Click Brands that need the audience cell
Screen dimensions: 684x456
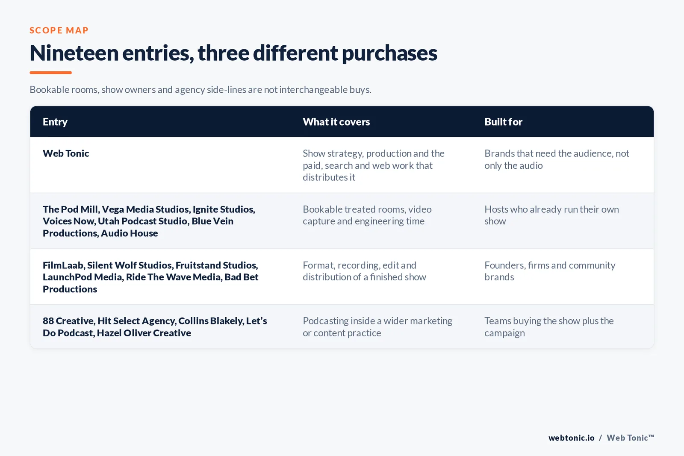[557, 159]
